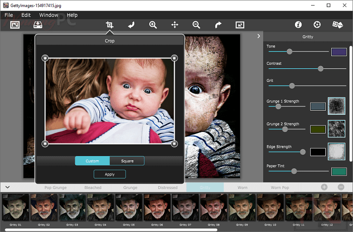Viewport: 353px width, 232px height.
Task: Open the Window menu
Action: point(48,15)
